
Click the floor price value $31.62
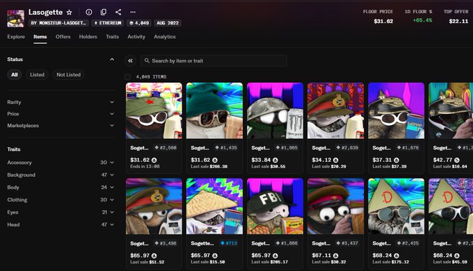(x=383, y=21)
